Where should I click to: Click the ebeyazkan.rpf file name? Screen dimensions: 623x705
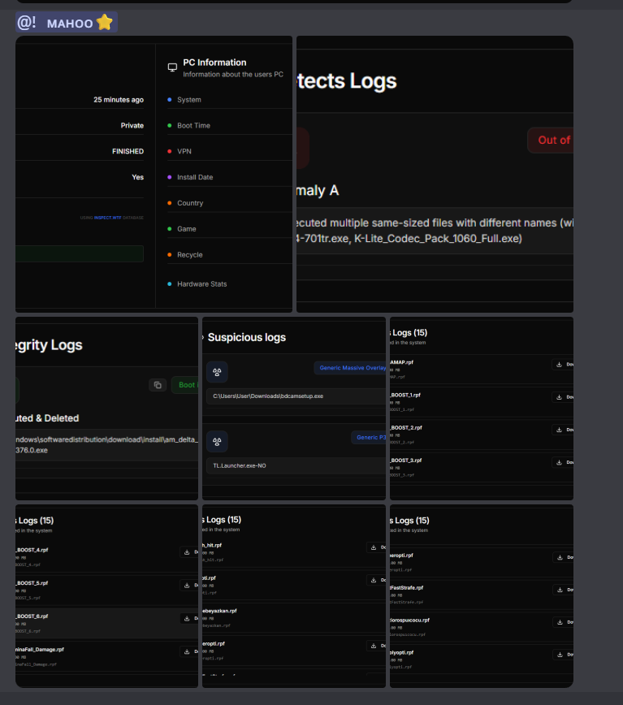219,611
